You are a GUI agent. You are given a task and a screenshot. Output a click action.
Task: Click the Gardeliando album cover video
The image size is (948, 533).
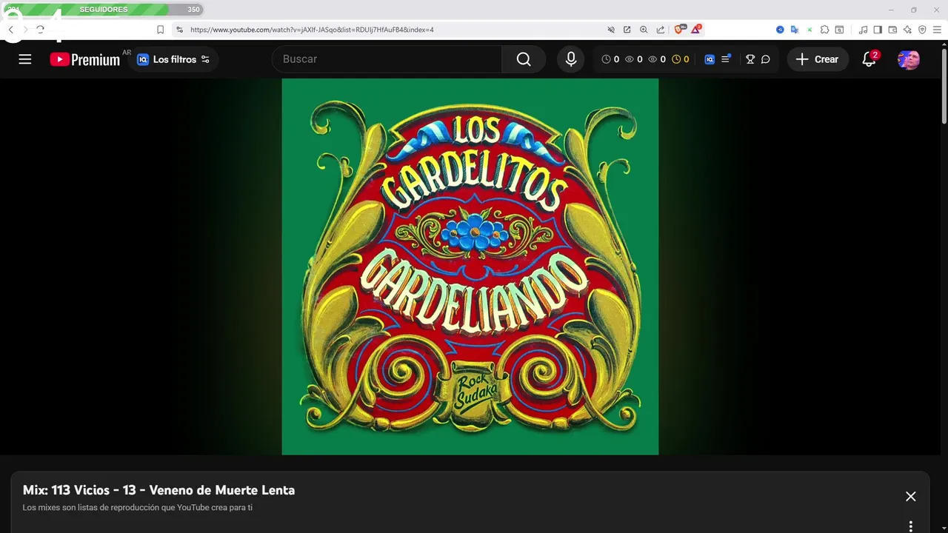tap(470, 266)
